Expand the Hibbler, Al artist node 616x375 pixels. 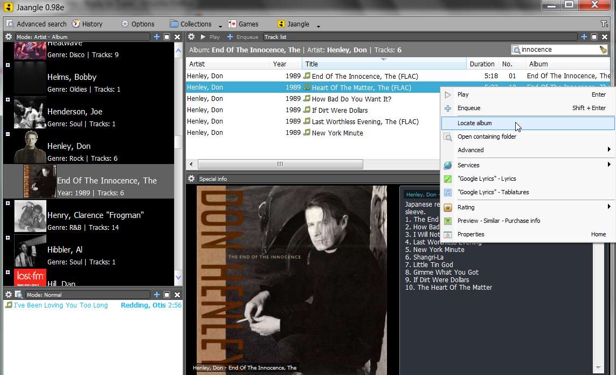coord(8,237)
